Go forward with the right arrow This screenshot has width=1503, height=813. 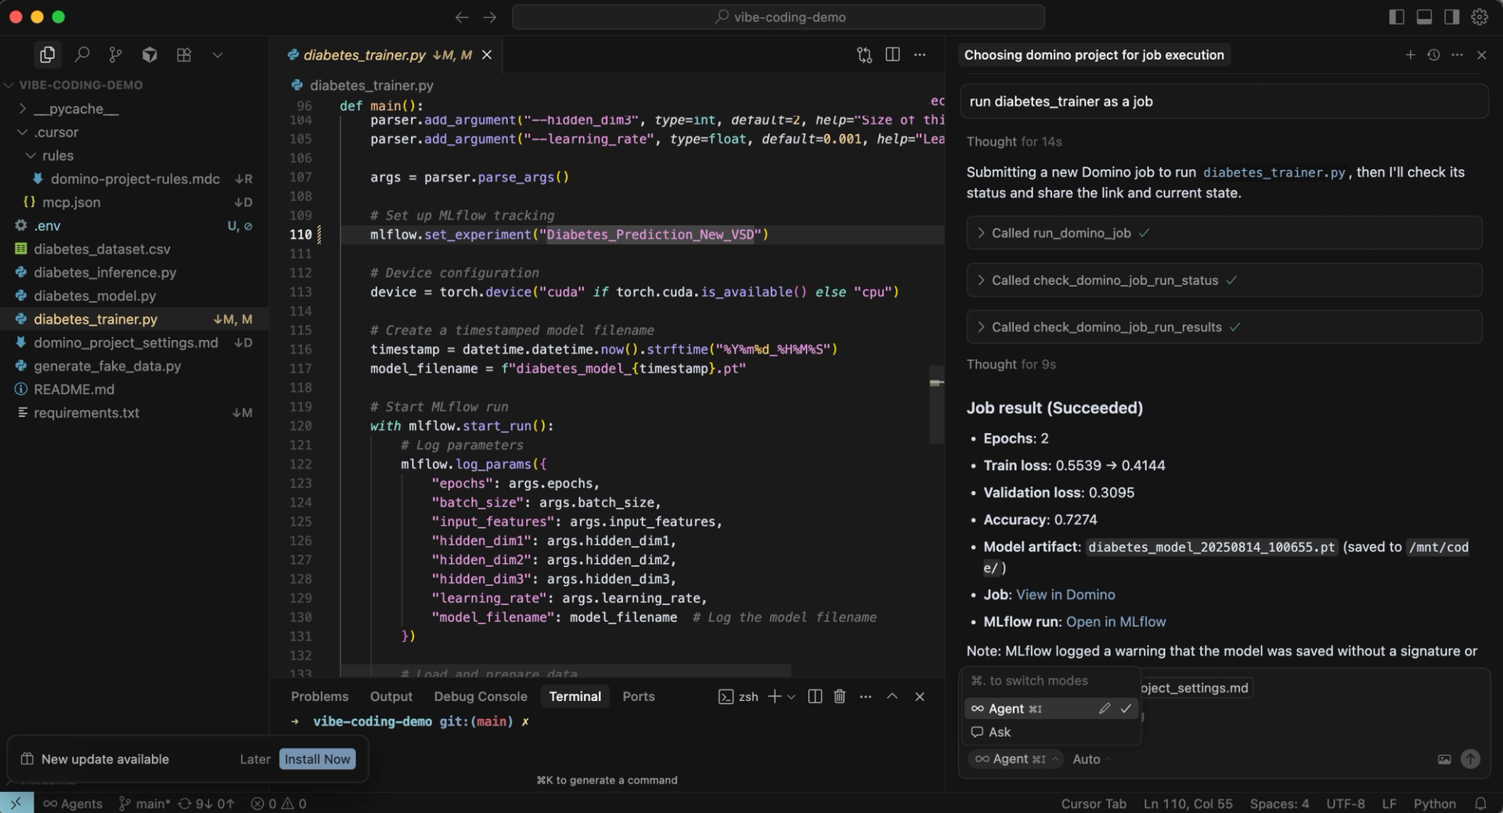click(490, 17)
